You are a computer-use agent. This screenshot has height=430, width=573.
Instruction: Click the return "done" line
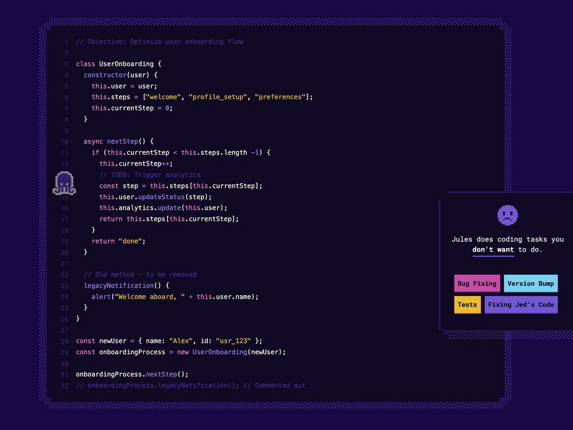coord(118,241)
